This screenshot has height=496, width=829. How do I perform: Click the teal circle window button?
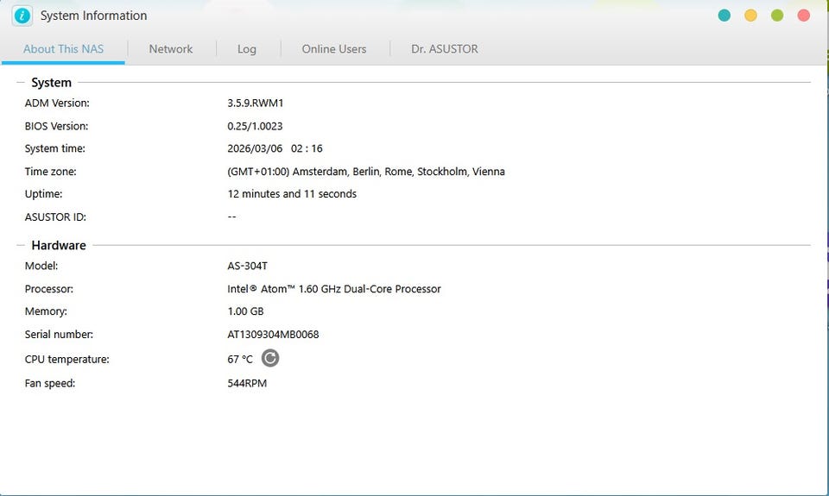[725, 16]
